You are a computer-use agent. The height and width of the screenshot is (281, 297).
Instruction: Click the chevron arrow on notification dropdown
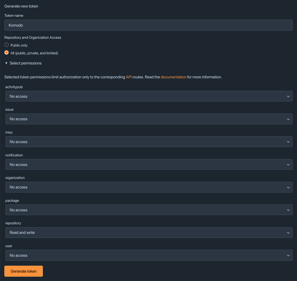pyautogui.click(x=288, y=164)
